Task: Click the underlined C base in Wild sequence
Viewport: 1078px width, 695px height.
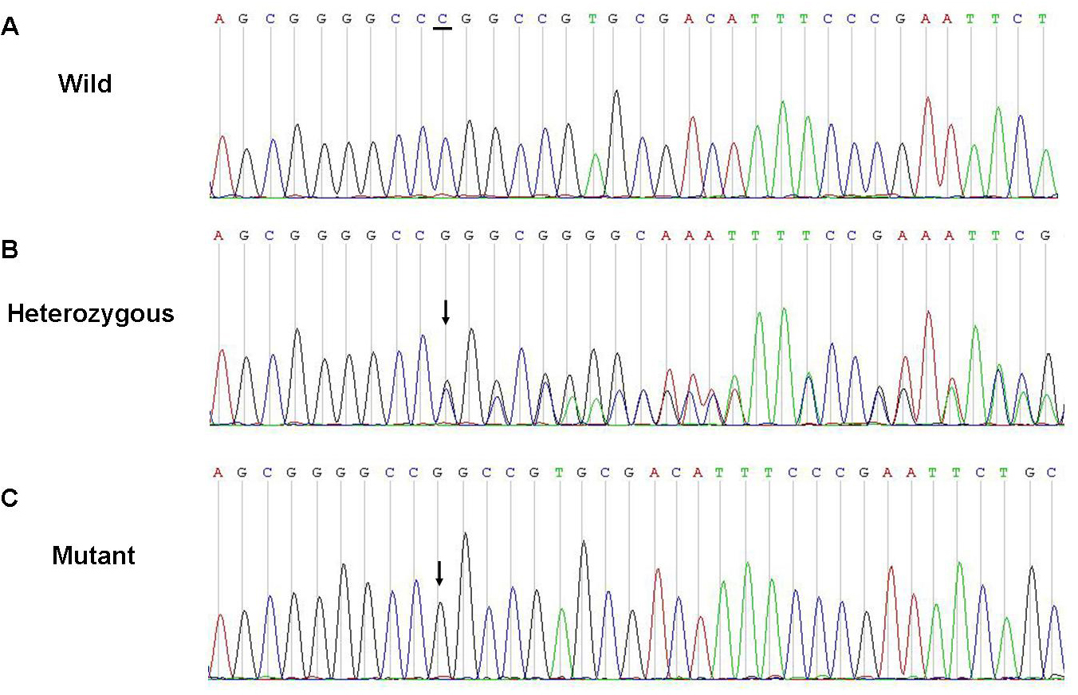Action: click(x=443, y=18)
